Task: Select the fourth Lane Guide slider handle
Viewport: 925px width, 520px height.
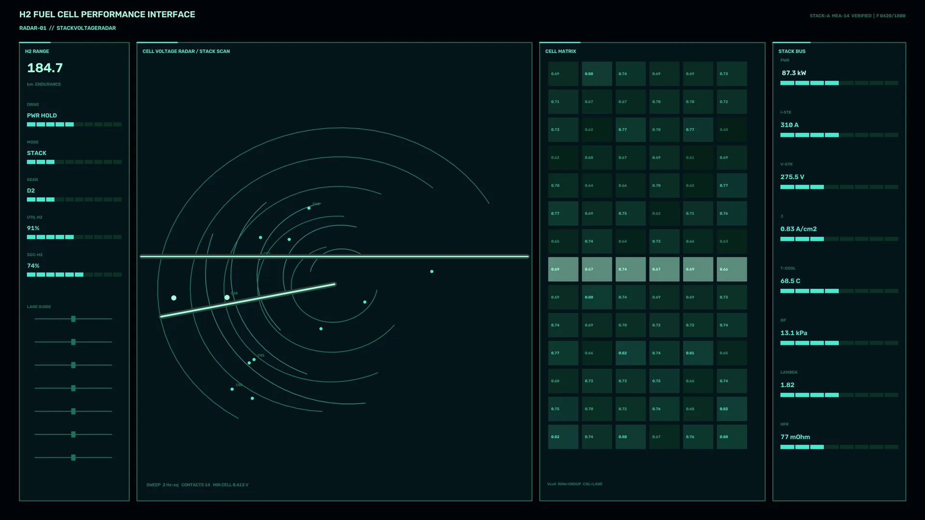Action: [x=73, y=388]
